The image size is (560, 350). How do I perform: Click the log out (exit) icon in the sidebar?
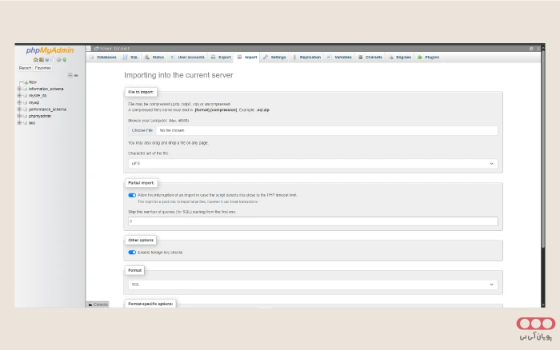pyautogui.click(x=41, y=60)
